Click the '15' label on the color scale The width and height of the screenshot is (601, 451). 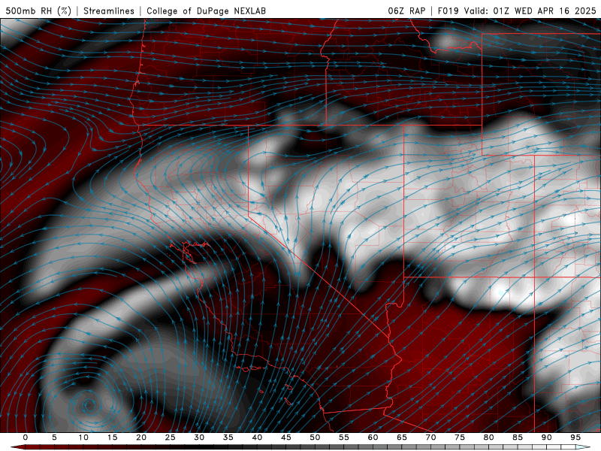tap(112, 437)
